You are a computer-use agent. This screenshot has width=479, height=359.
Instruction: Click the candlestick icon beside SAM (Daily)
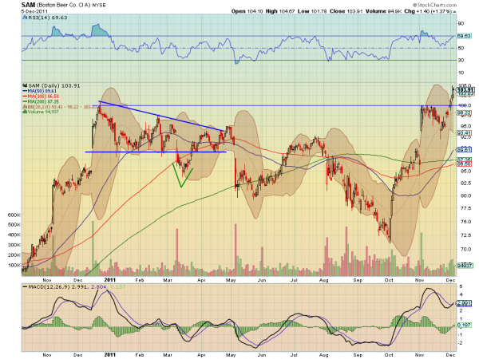coord(25,86)
